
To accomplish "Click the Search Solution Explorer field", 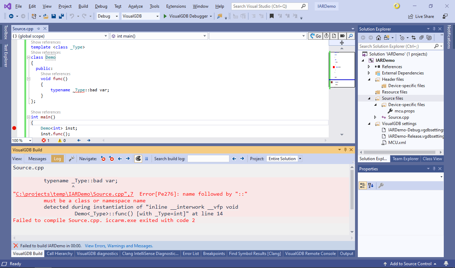I will [x=401, y=46].
